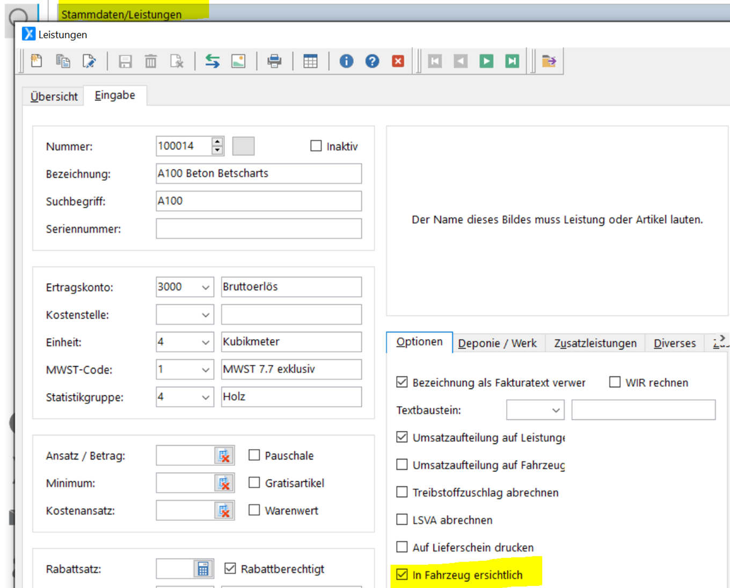This screenshot has width=730, height=588.
Task: Open the table grid view icon
Action: [x=310, y=61]
